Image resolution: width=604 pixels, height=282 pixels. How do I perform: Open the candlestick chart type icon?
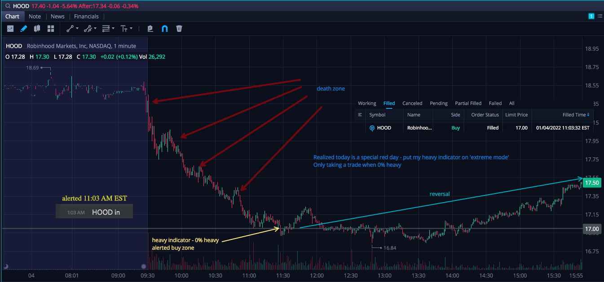coord(37,29)
